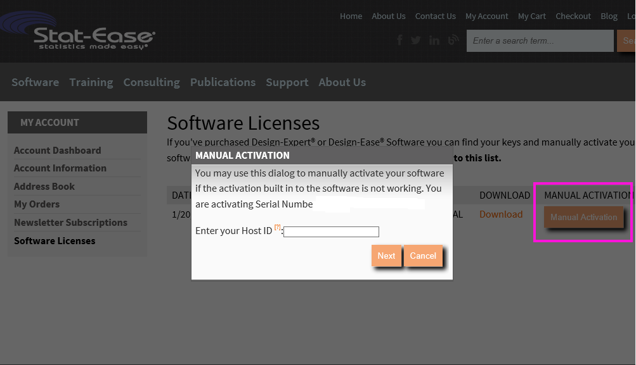Select Software Licenses in sidebar
636x365 pixels.
tap(55, 240)
